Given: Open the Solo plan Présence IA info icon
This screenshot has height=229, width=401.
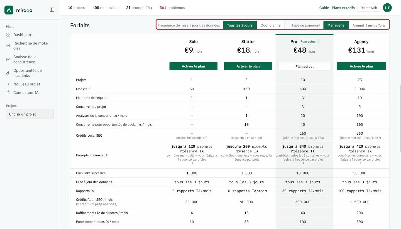Looking at the screenshot, I should click(x=192, y=163).
